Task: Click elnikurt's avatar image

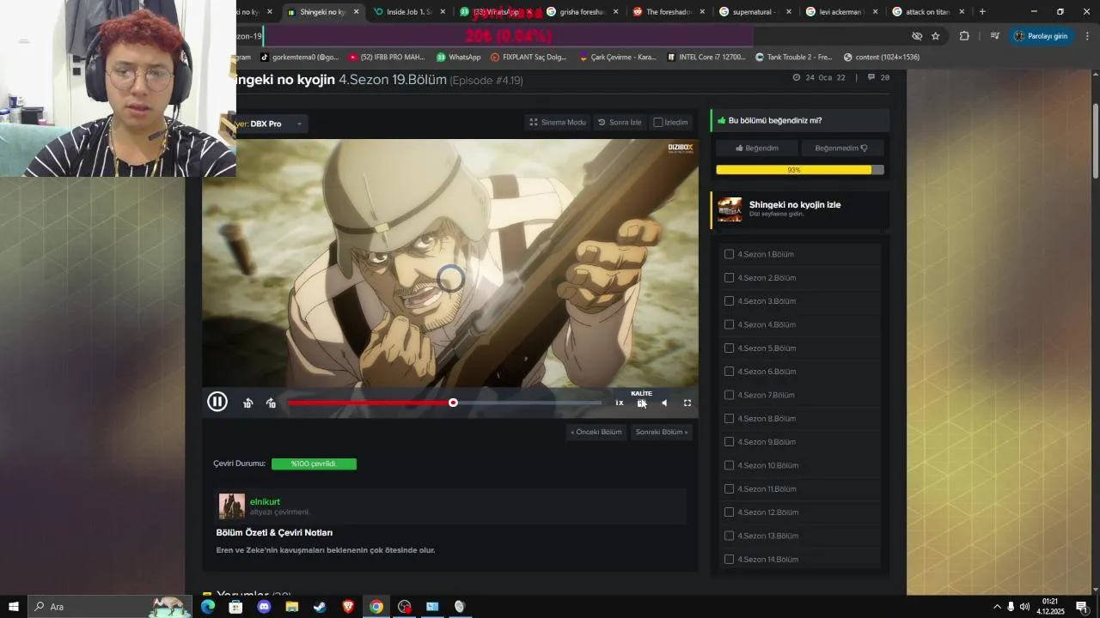Action: click(231, 506)
